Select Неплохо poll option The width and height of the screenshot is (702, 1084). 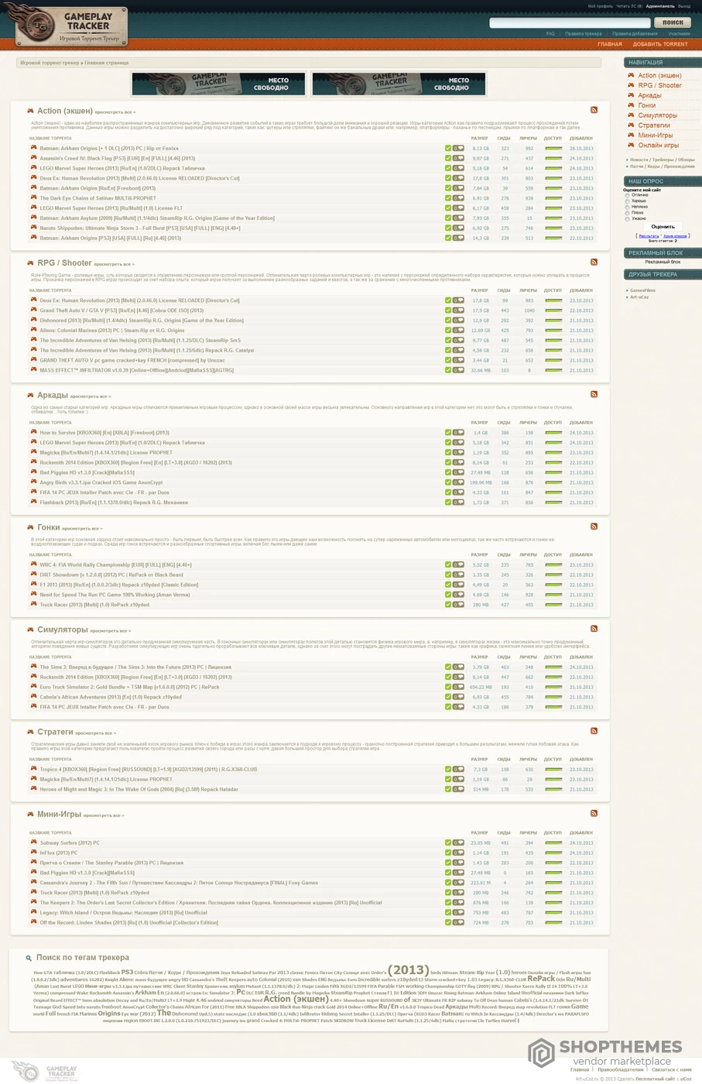coord(628,207)
